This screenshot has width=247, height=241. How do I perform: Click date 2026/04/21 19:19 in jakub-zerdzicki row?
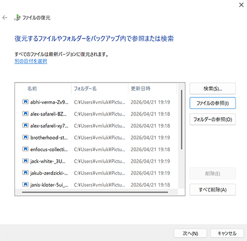click(x=150, y=173)
